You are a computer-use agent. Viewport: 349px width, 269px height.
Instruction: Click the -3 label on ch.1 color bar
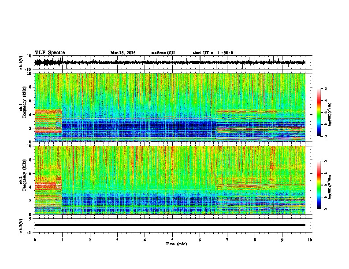[x=325, y=88]
